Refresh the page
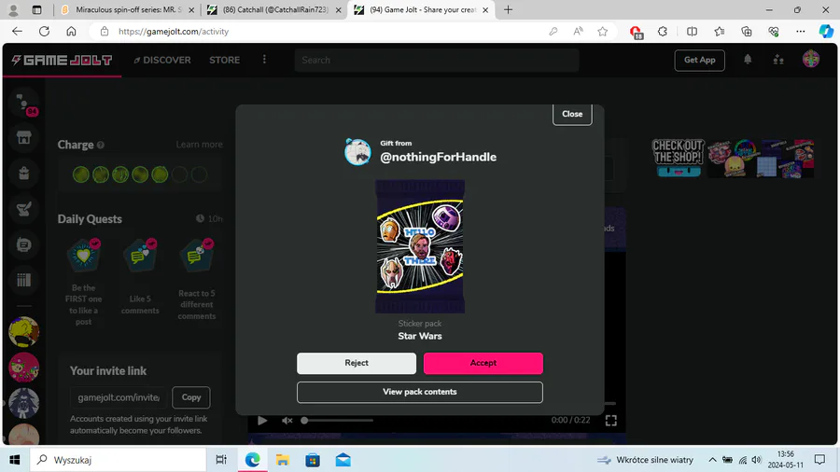 [x=45, y=31]
